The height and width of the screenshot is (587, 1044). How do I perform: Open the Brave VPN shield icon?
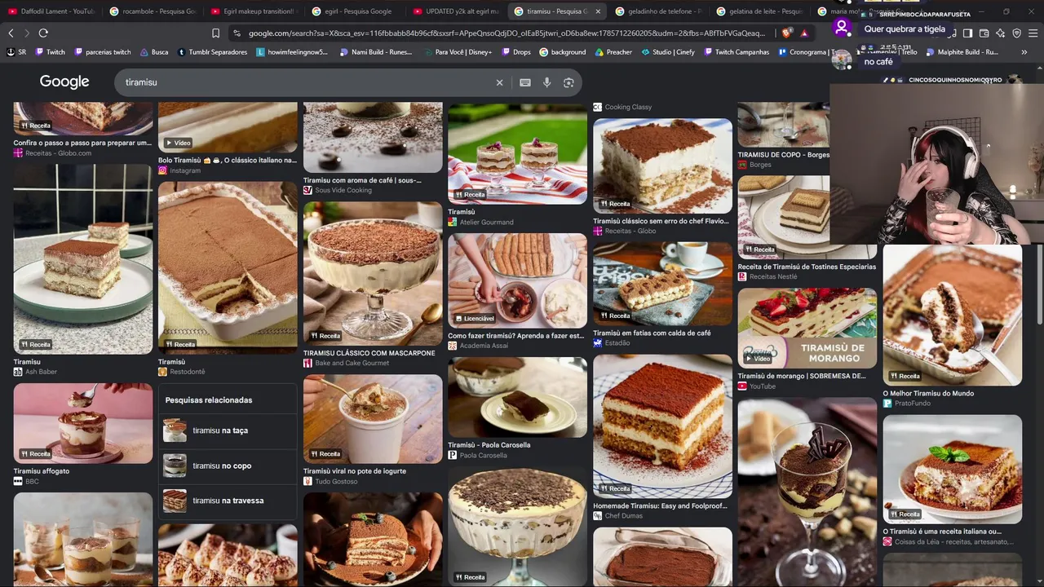click(x=1016, y=33)
